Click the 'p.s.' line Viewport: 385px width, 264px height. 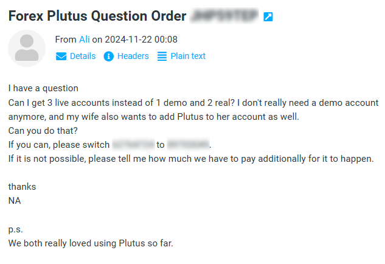(x=15, y=229)
